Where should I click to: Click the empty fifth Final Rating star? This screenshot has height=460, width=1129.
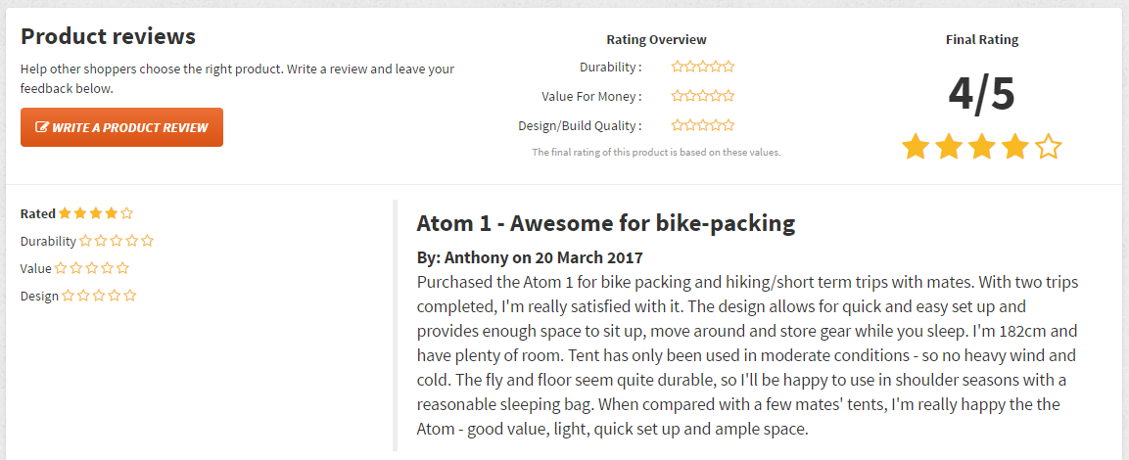coord(1049,146)
